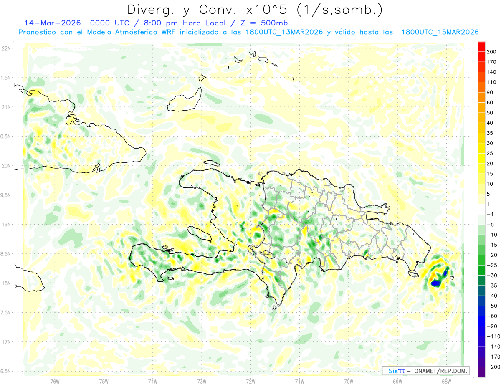Click the '-1' color scale value
Screen dimensions: 501x387
pos(490,215)
